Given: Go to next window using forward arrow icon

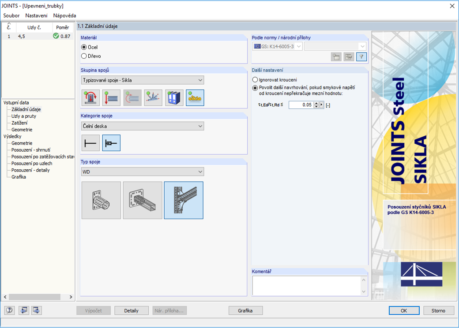Looking at the screenshot, I should click(x=37, y=310).
